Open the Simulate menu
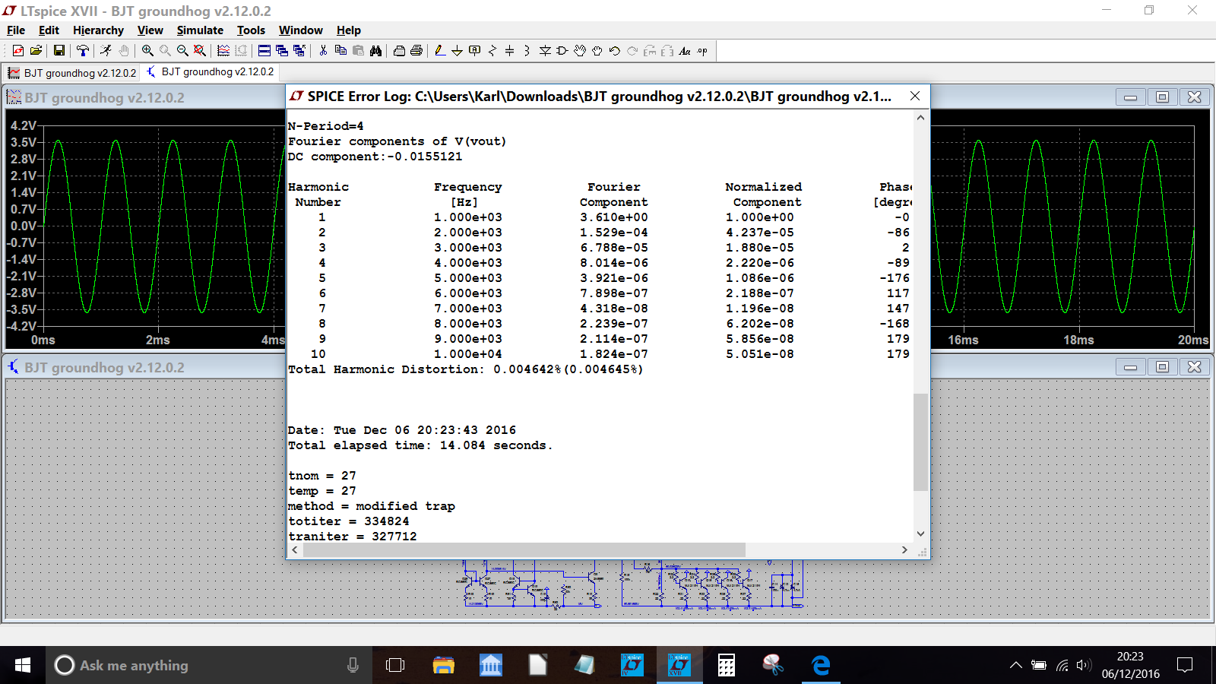 pyautogui.click(x=200, y=30)
